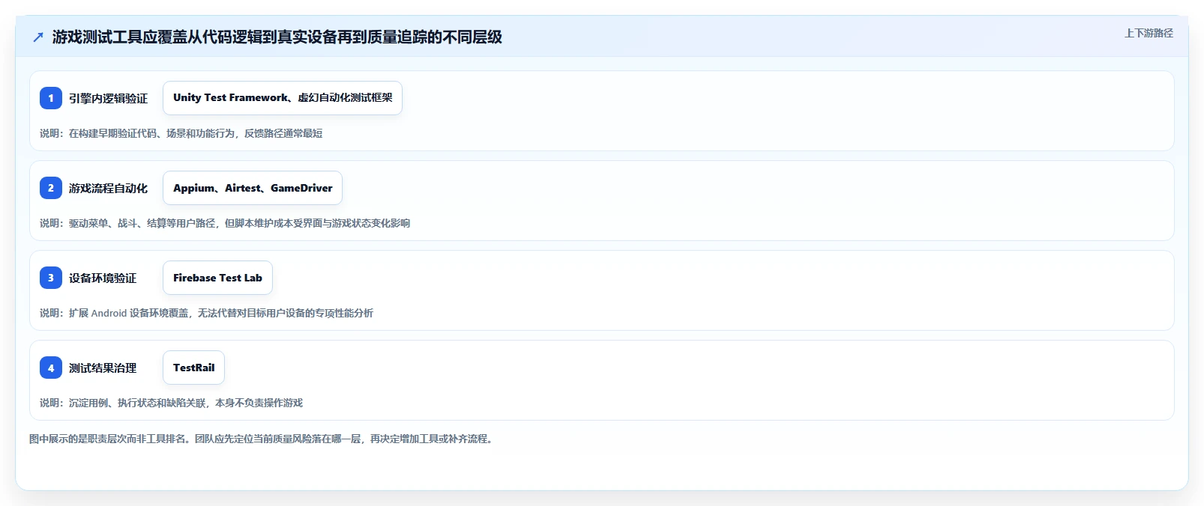Click the number 3 step badge
Image resolution: width=1204 pixels, height=506 pixels.
[51, 278]
